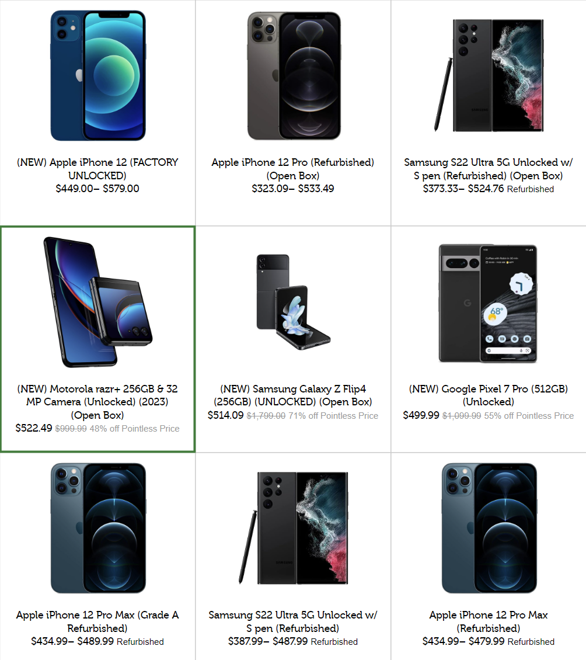Click the "Apple iPhone 12 Pro Max (Grade A Refurbished)" title

point(97,621)
